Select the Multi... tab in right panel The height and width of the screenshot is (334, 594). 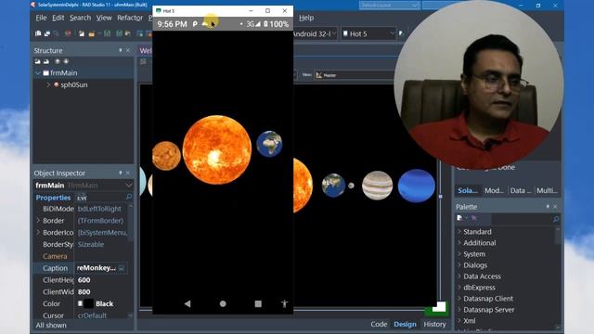pyautogui.click(x=547, y=190)
